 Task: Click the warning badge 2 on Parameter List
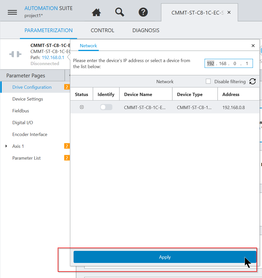pyautogui.click(x=67, y=158)
